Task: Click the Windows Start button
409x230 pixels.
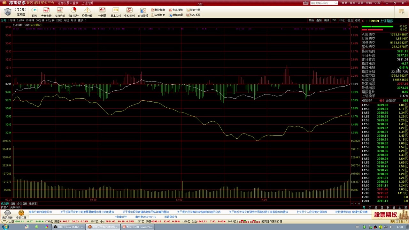Action: (6, 227)
